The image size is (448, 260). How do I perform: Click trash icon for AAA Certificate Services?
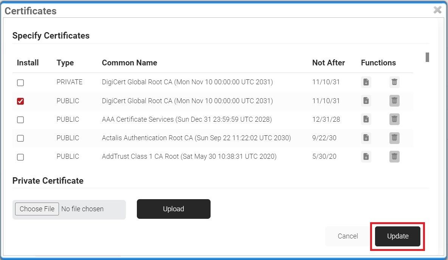394,119
